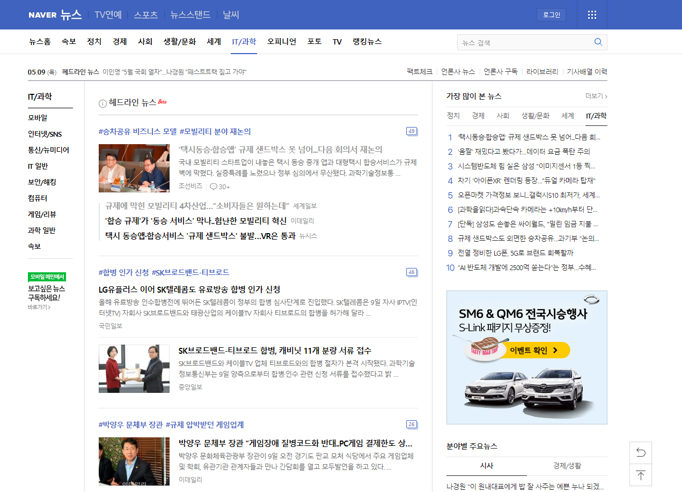Open the NAVER services grid menu icon
682x492 pixels.
[592, 14]
